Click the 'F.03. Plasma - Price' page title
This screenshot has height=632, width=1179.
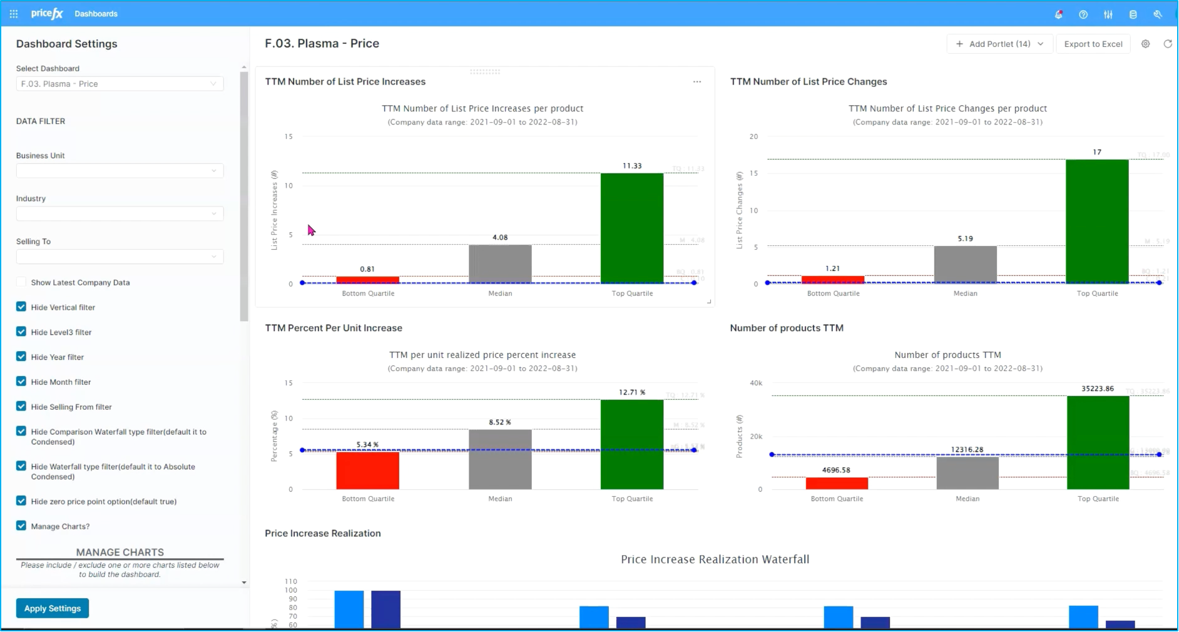point(322,43)
